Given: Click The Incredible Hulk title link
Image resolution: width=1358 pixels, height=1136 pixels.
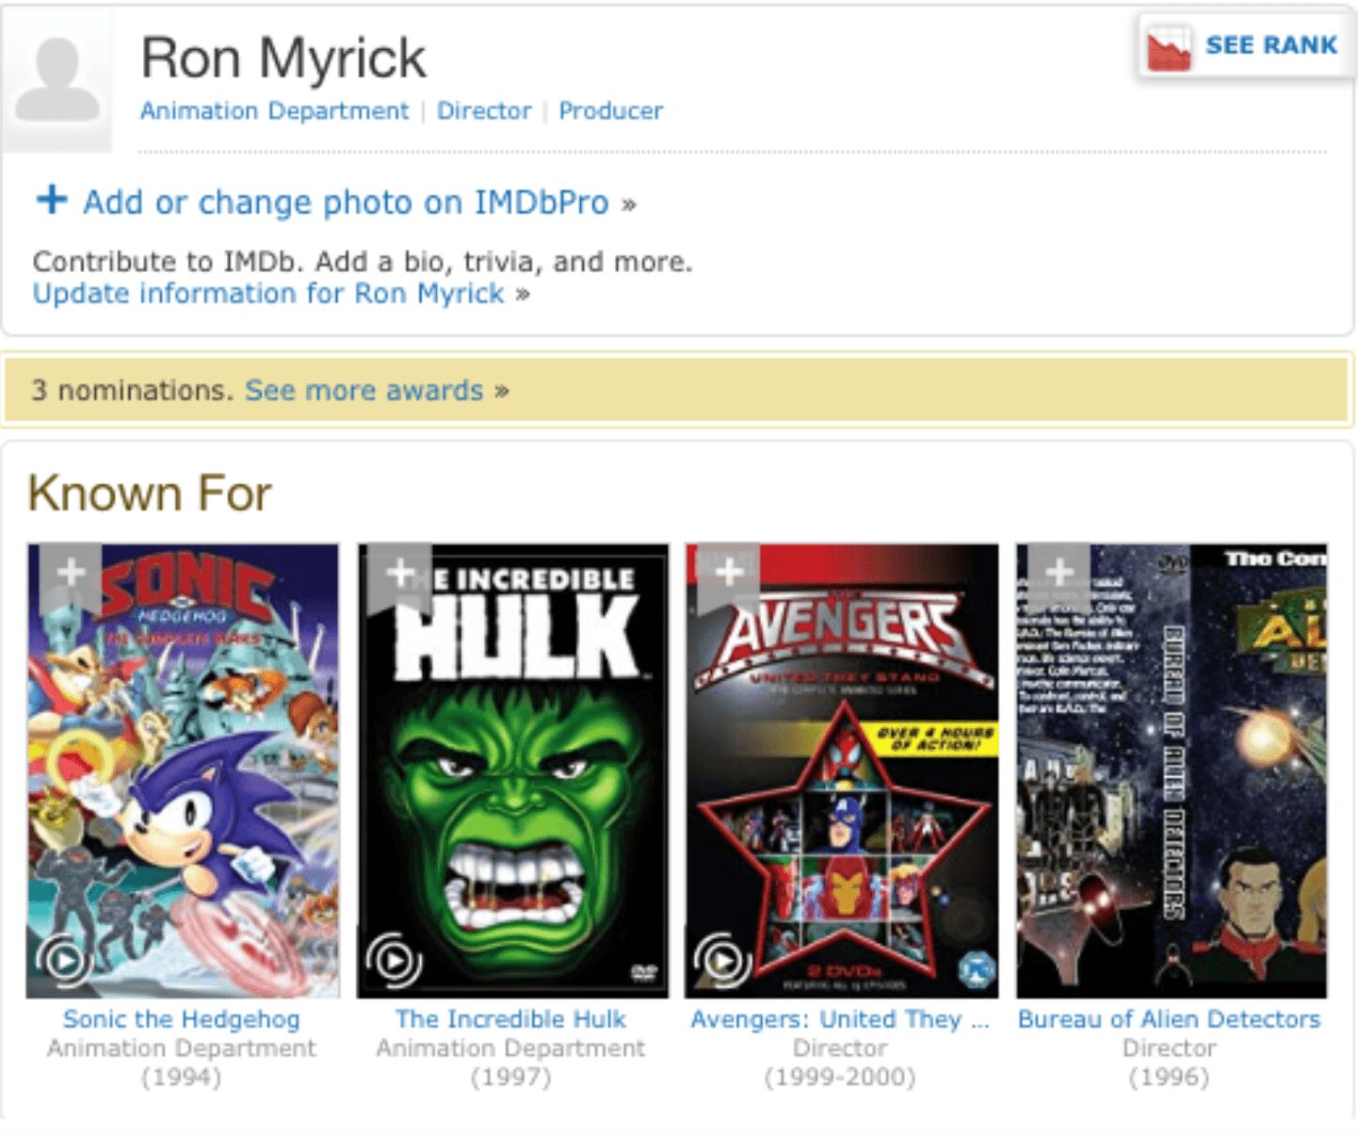Looking at the screenshot, I should [510, 1019].
